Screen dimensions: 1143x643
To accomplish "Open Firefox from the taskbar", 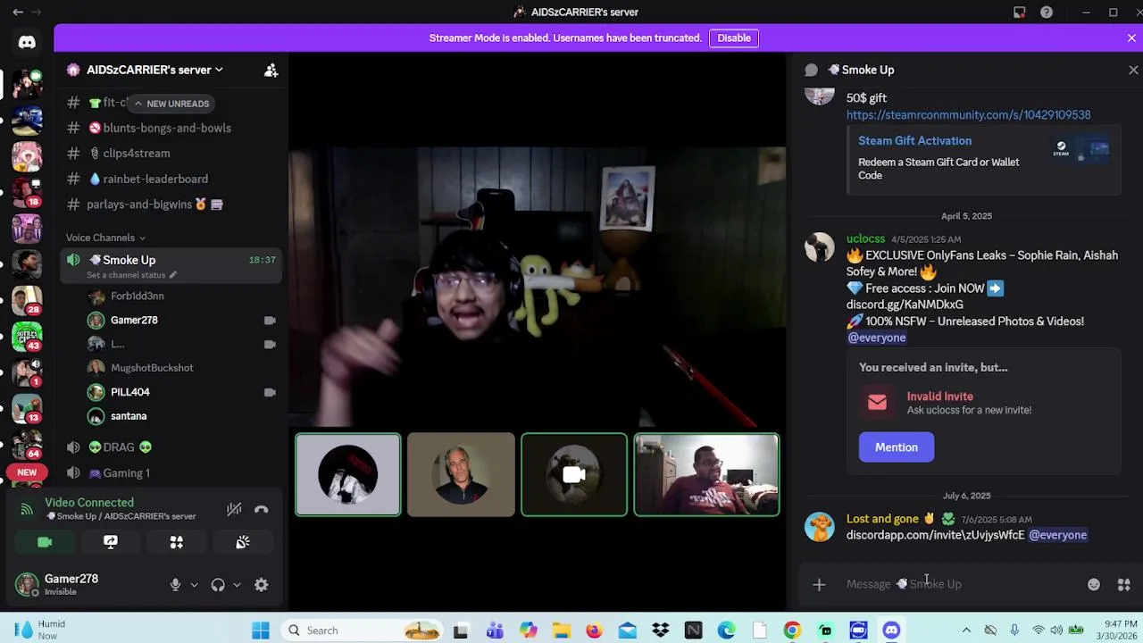I will tap(594, 630).
